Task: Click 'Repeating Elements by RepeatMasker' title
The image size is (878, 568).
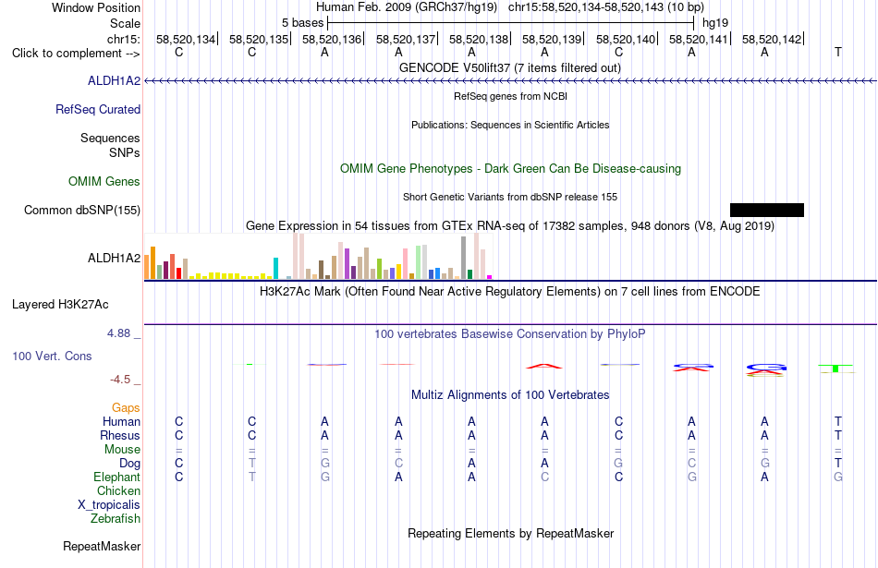Action: point(510,533)
